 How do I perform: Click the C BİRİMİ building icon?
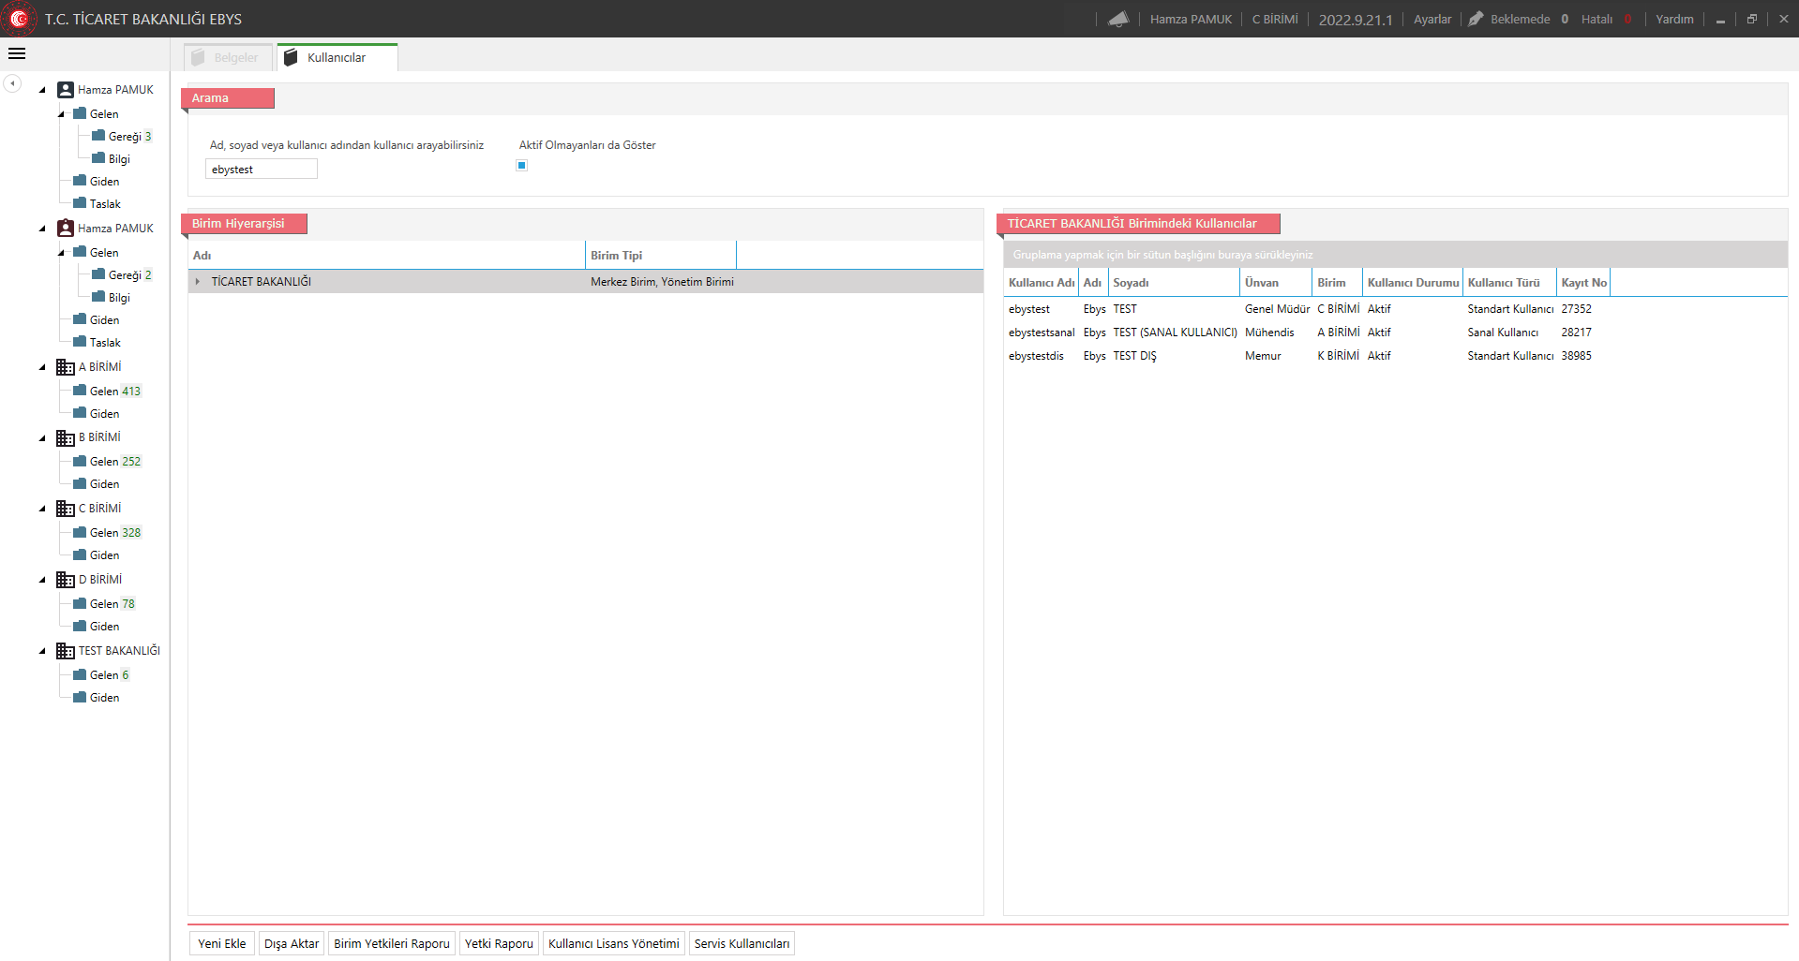pyautogui.click(x=66, y=509)
